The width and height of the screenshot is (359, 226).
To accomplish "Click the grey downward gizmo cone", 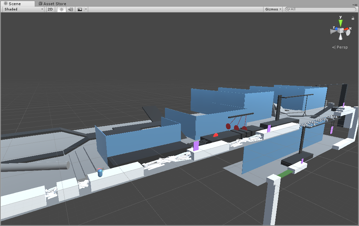I will click(x=341, y=36).
